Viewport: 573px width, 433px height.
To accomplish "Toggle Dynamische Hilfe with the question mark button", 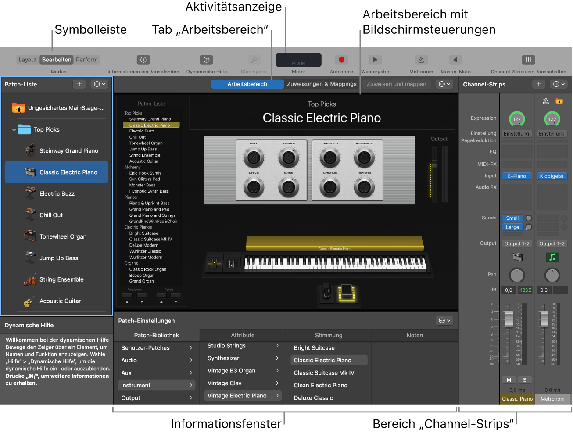I will 207,60.
